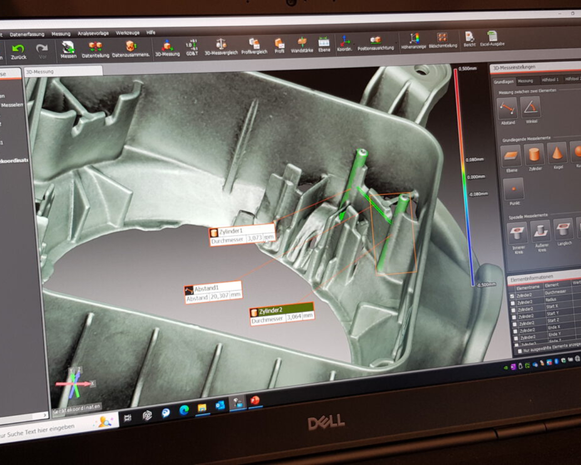This screenshot has height=465, width=581.
Task: Open the Hilfe menu
Action: tap(151, 33)
